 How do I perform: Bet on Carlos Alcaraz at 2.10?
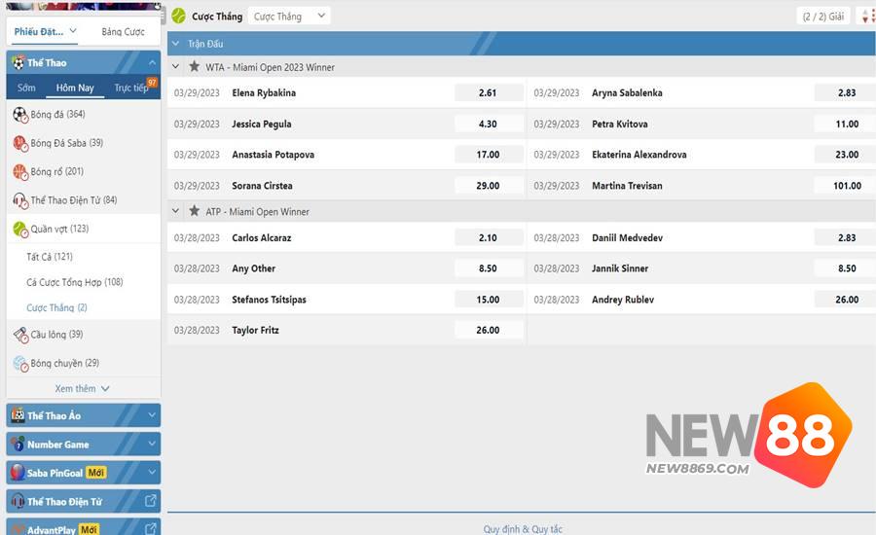488,238
